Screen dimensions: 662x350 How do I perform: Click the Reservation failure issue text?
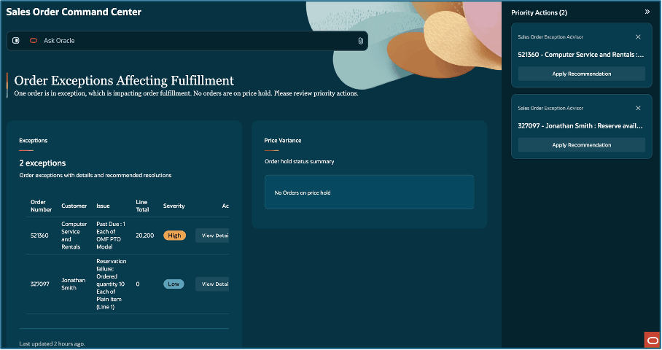(111, 284)
